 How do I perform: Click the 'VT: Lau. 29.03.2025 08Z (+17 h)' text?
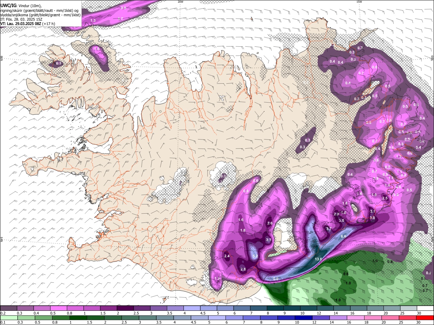pos(28,24)
